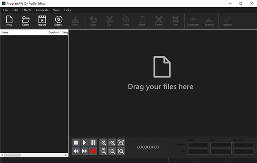Click the zoom-to-fit magnifier with corner brackets
Image resolution: width=257 pixels, height=163 pixels.
121,143
